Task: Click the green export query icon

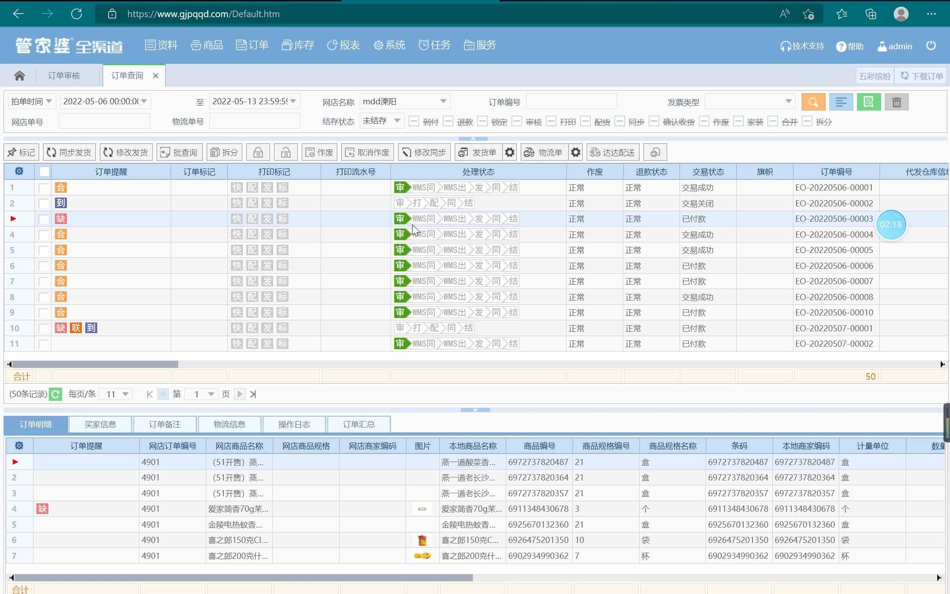Action: [x=868, y=102]
